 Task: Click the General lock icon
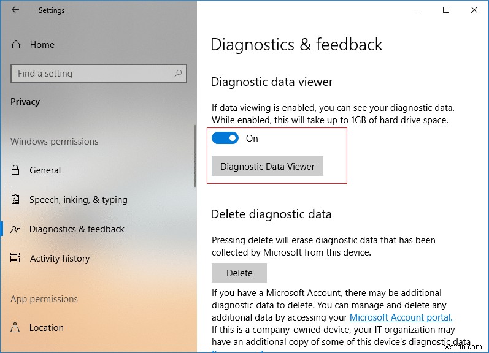[16, 170]
